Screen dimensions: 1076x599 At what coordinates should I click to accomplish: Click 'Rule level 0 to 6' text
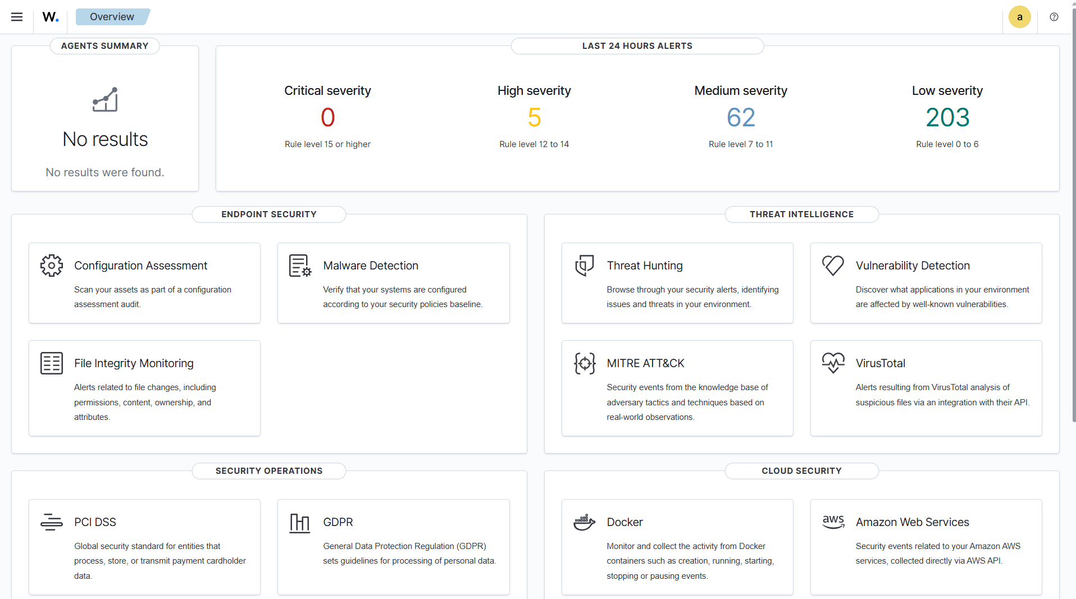click(x=947, y=144)
